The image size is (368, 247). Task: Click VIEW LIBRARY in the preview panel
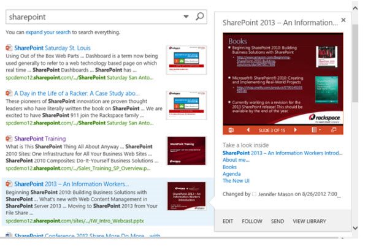point(309,221)
